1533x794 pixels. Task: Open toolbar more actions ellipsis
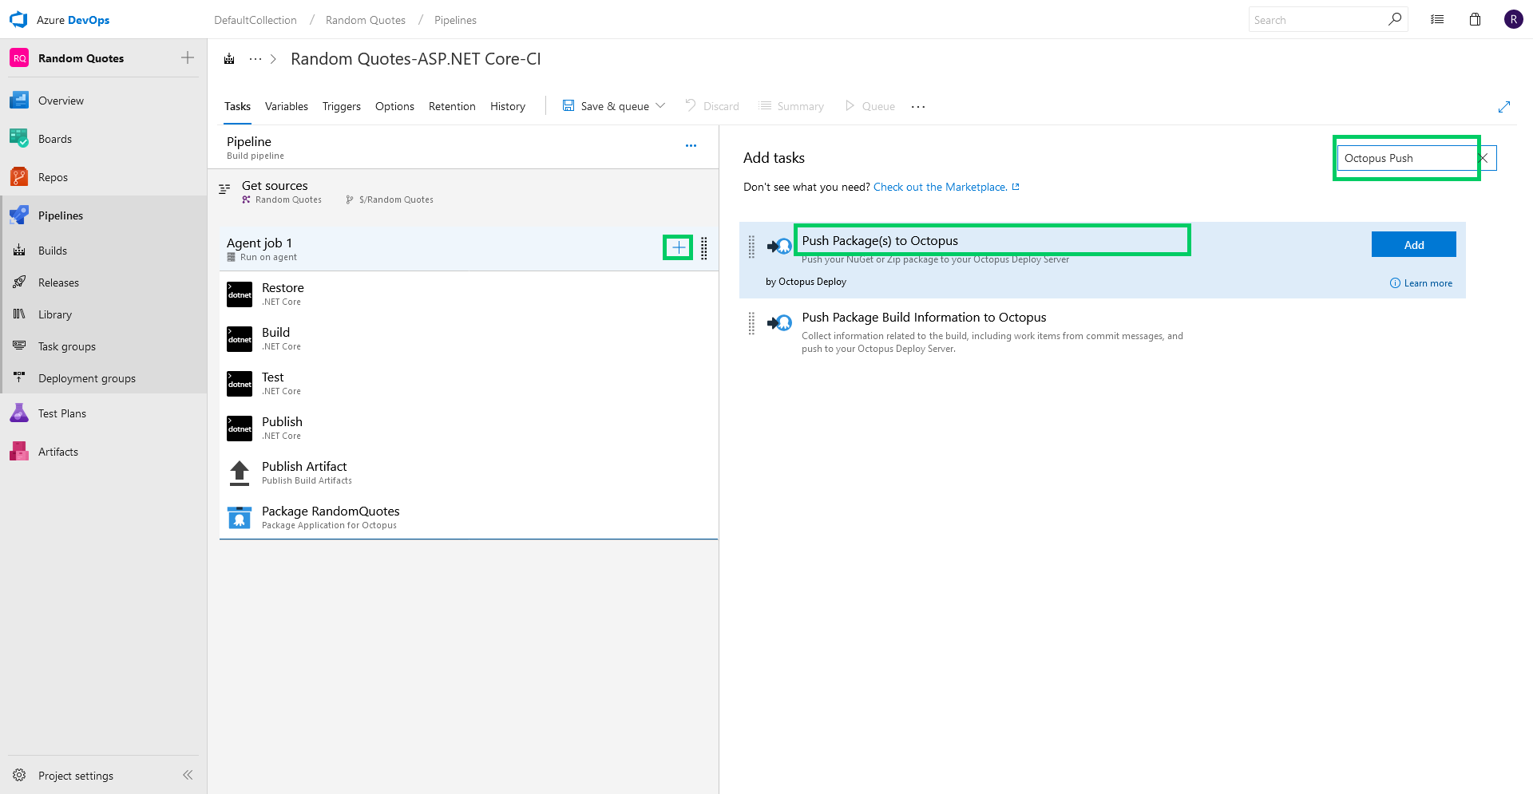(x=918, y=106)
